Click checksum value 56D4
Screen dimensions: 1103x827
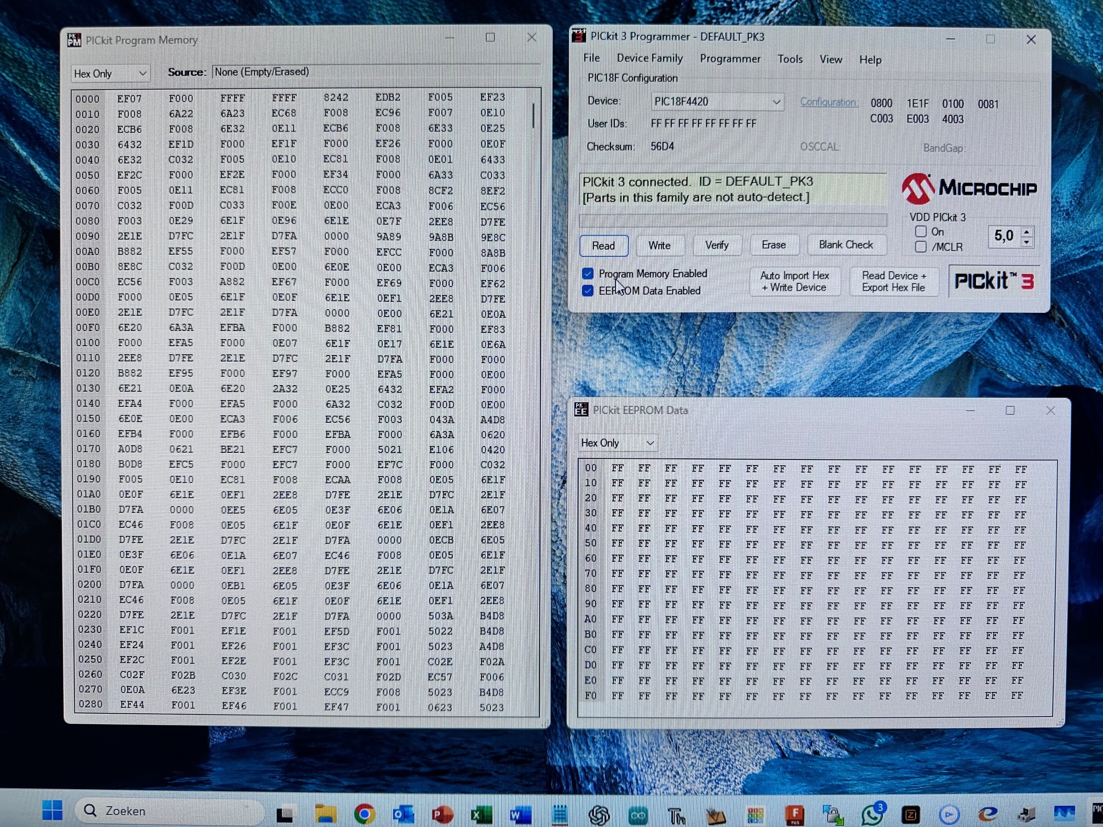click(x=662, y=146)
